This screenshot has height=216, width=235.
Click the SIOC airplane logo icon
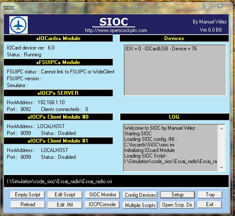[x=18, y=25]
